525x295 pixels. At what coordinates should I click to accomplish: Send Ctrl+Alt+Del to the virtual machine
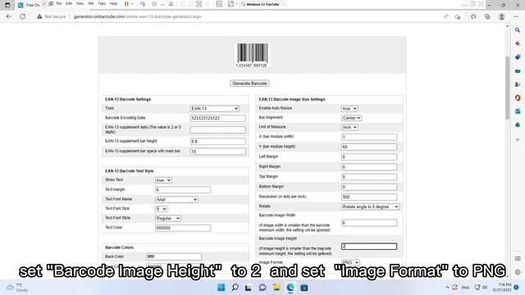[x=143, y=4]
